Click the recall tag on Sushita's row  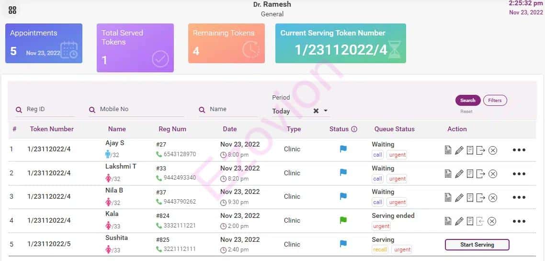380,250
